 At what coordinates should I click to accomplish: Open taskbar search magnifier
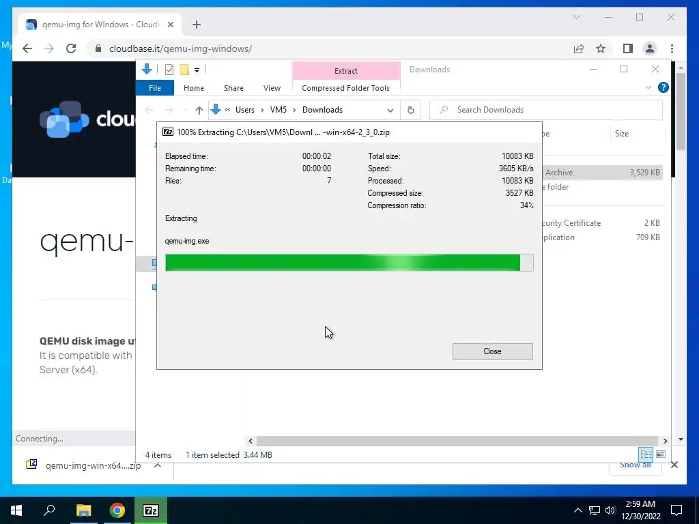[x=49, y=510]
